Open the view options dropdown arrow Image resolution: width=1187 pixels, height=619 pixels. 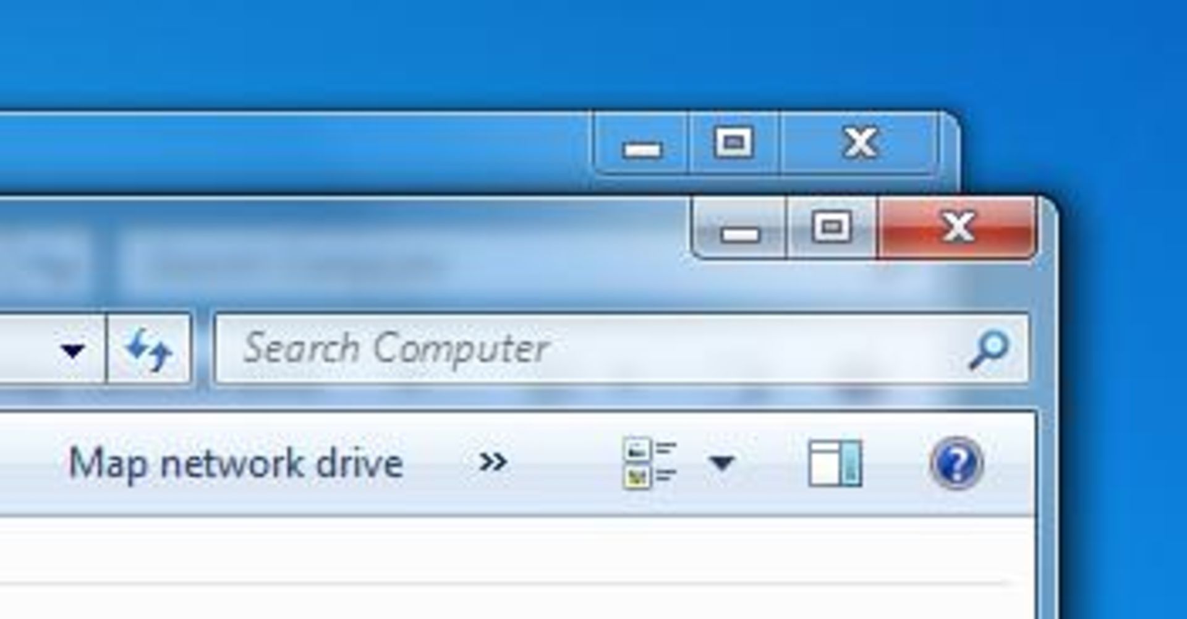point(721,462)
